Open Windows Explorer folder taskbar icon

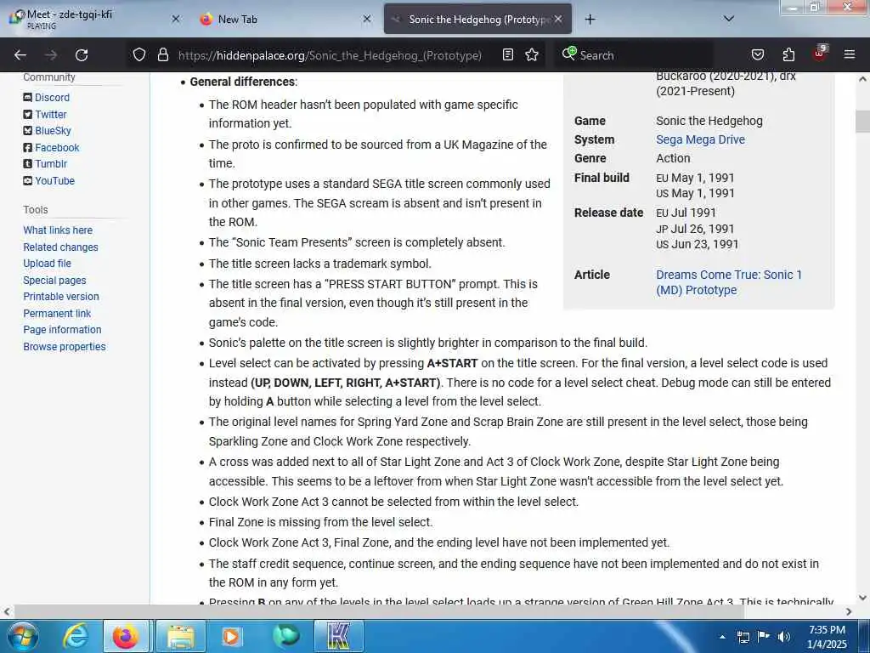click(x=181, y=636)
